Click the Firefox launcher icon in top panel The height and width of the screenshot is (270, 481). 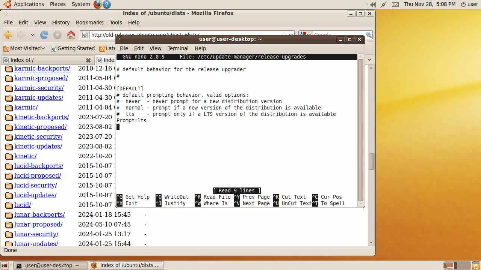tap(98, 4)
